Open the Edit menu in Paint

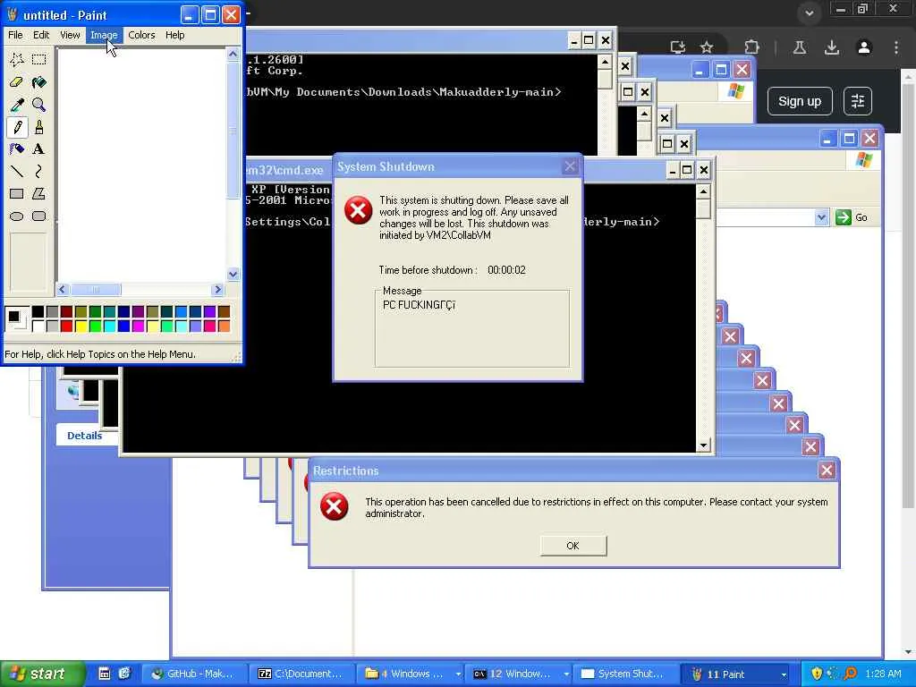click(41, 35)
